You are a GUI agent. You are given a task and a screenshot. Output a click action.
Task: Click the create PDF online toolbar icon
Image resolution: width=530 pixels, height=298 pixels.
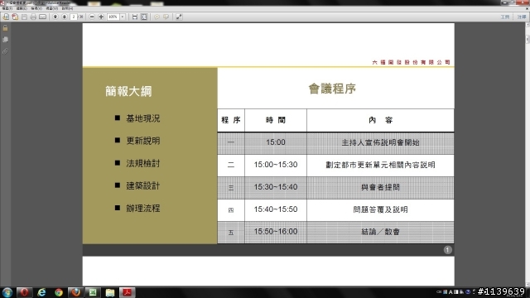pyautogui.click(x=6, y=17)
